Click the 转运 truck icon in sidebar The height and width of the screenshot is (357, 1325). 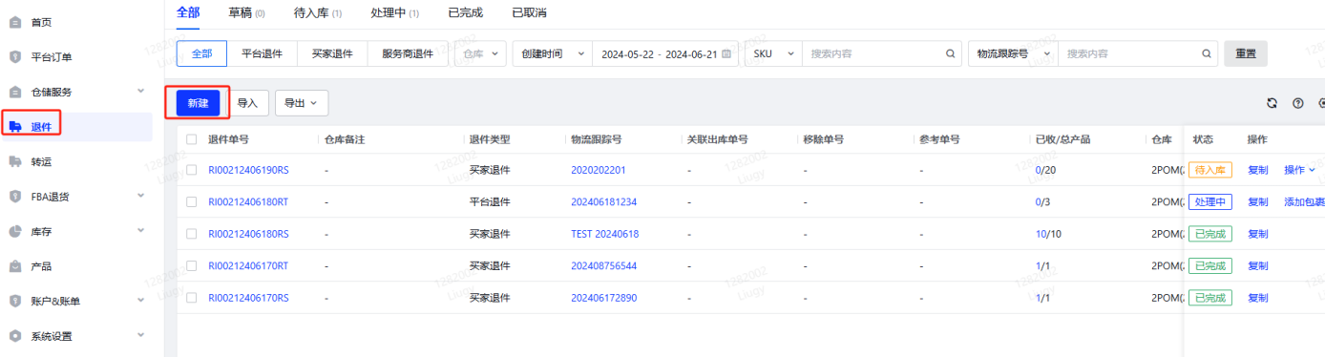(15, 161)
